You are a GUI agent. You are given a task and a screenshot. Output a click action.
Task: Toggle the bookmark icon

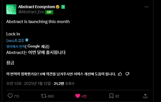(x=111, y=96)
